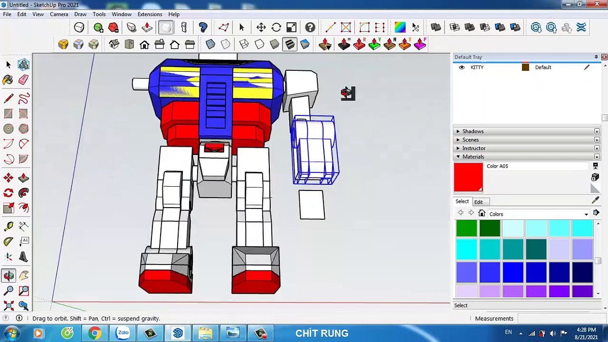This screenshot has width=608, height=342.
Task: Open the Draw menu
Action: (x=80, y=14)
